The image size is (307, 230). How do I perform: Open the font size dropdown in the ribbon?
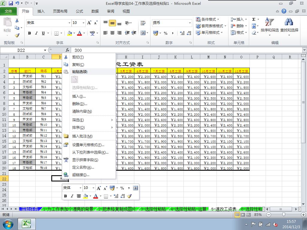pos(84,23)
